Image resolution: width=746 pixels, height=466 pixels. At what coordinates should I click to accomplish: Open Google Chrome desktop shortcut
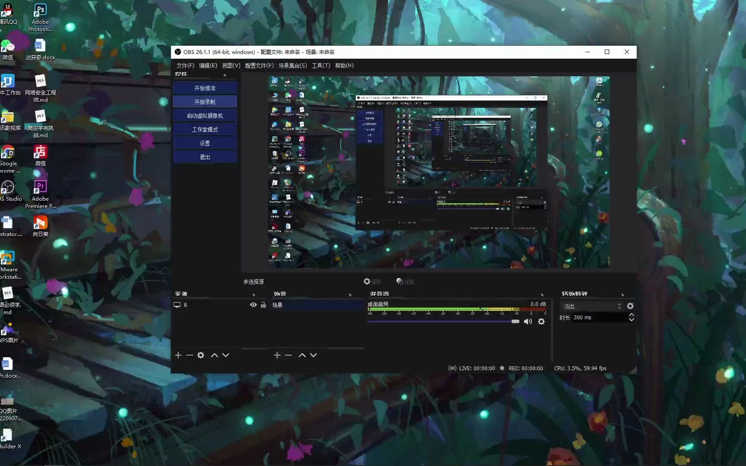click(x=9, y=159)
